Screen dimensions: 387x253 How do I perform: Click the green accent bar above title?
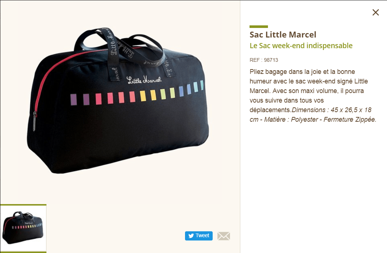coord(259,26)
